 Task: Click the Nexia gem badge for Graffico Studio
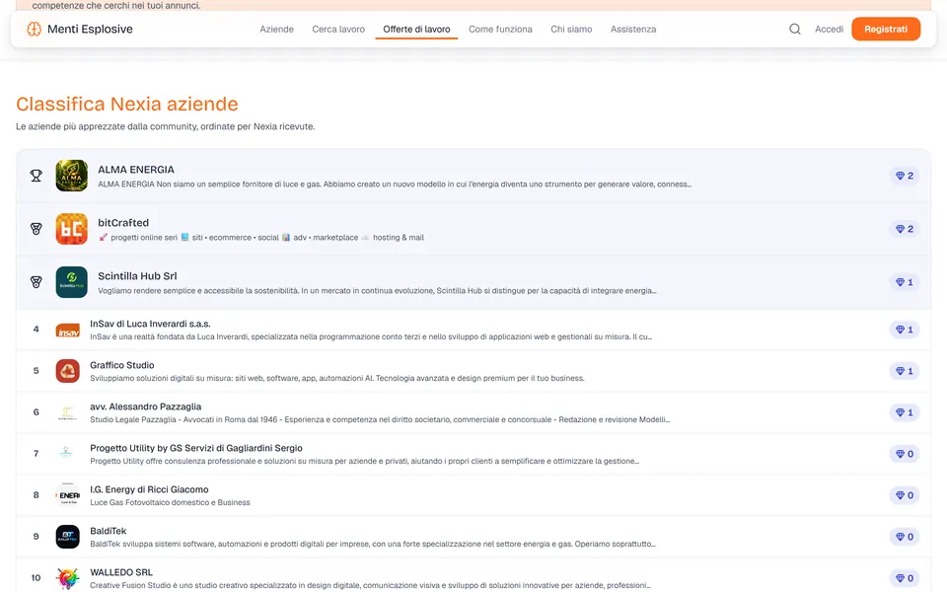(905, 371)
